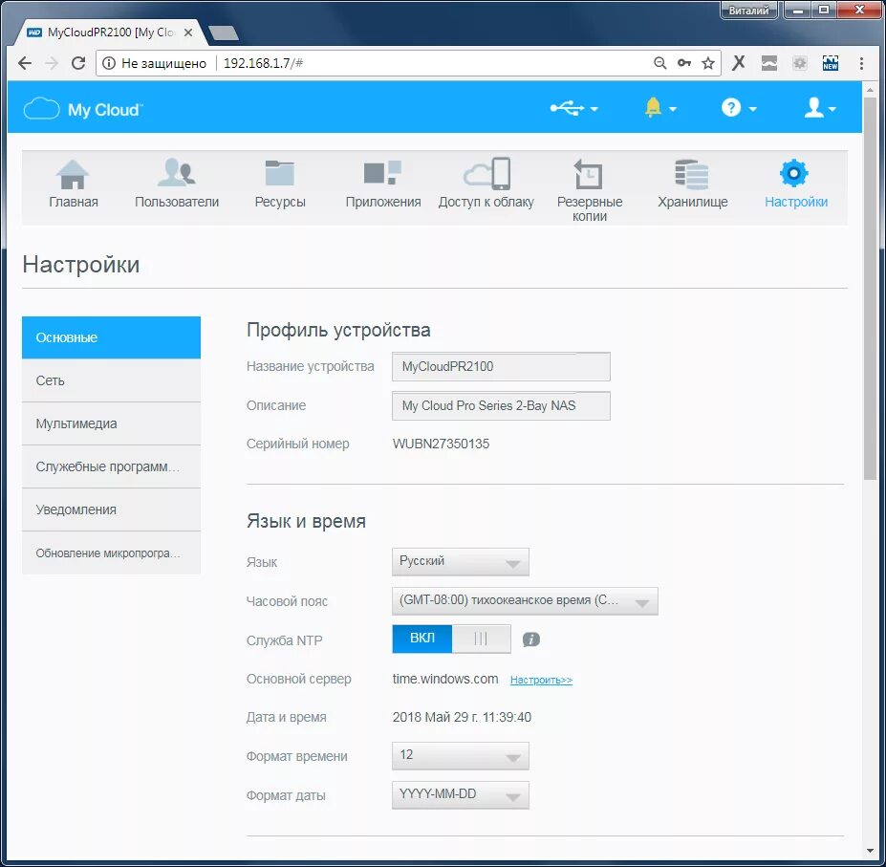Click the page vertical scrollbar thumb
The image size is (886, 867).
tap(870, 289)
